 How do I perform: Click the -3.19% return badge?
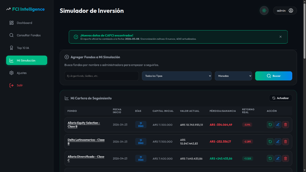coord(247,125)
